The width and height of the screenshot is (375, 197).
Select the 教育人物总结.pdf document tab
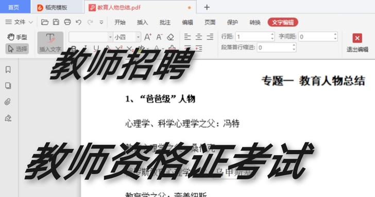point(140,7)
